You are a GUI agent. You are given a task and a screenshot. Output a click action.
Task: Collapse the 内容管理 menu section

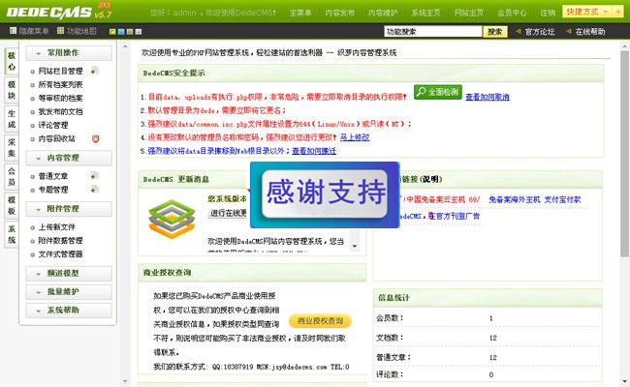pos(69,158)
